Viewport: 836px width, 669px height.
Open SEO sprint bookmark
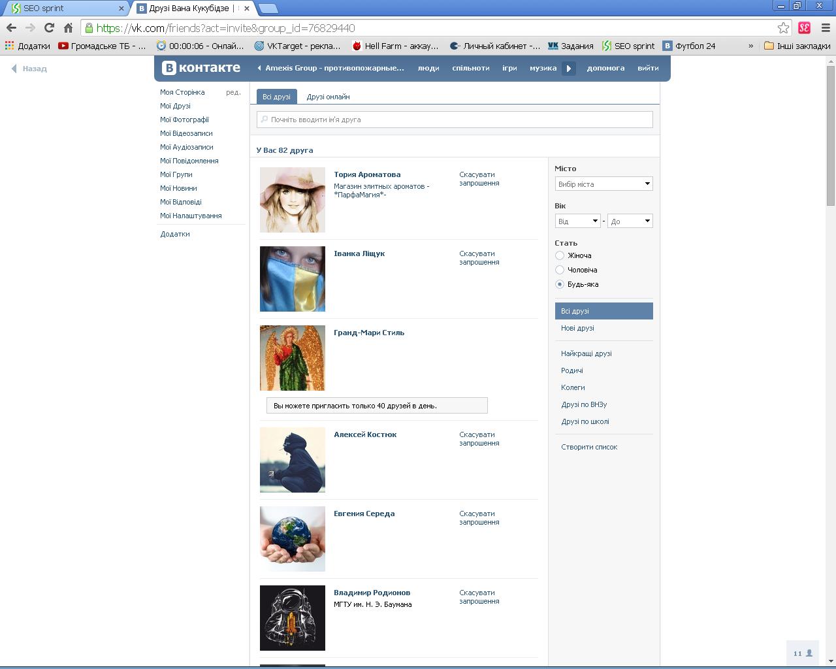(628, 46)
